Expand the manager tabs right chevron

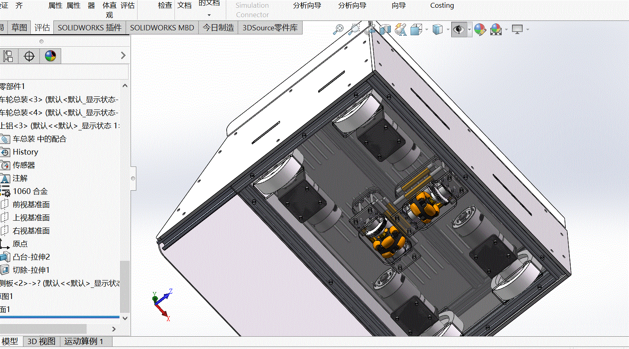(x=123, y=55)
